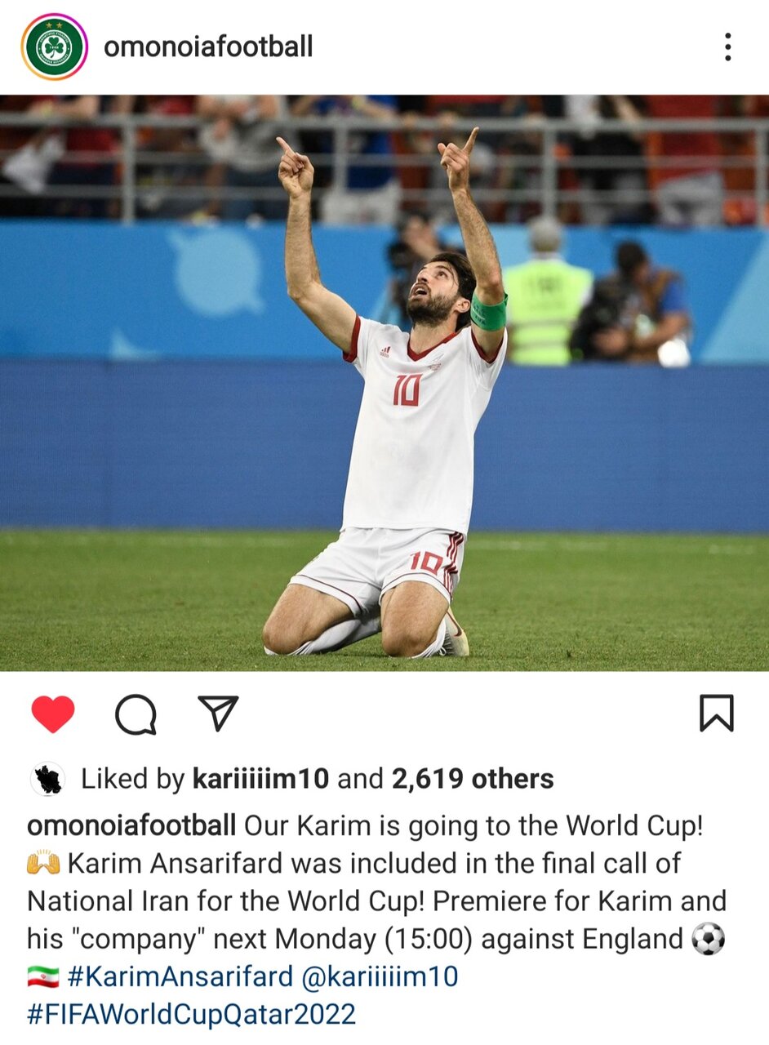Tap the raised hands emoji in caption

click(x=43, y=863)
